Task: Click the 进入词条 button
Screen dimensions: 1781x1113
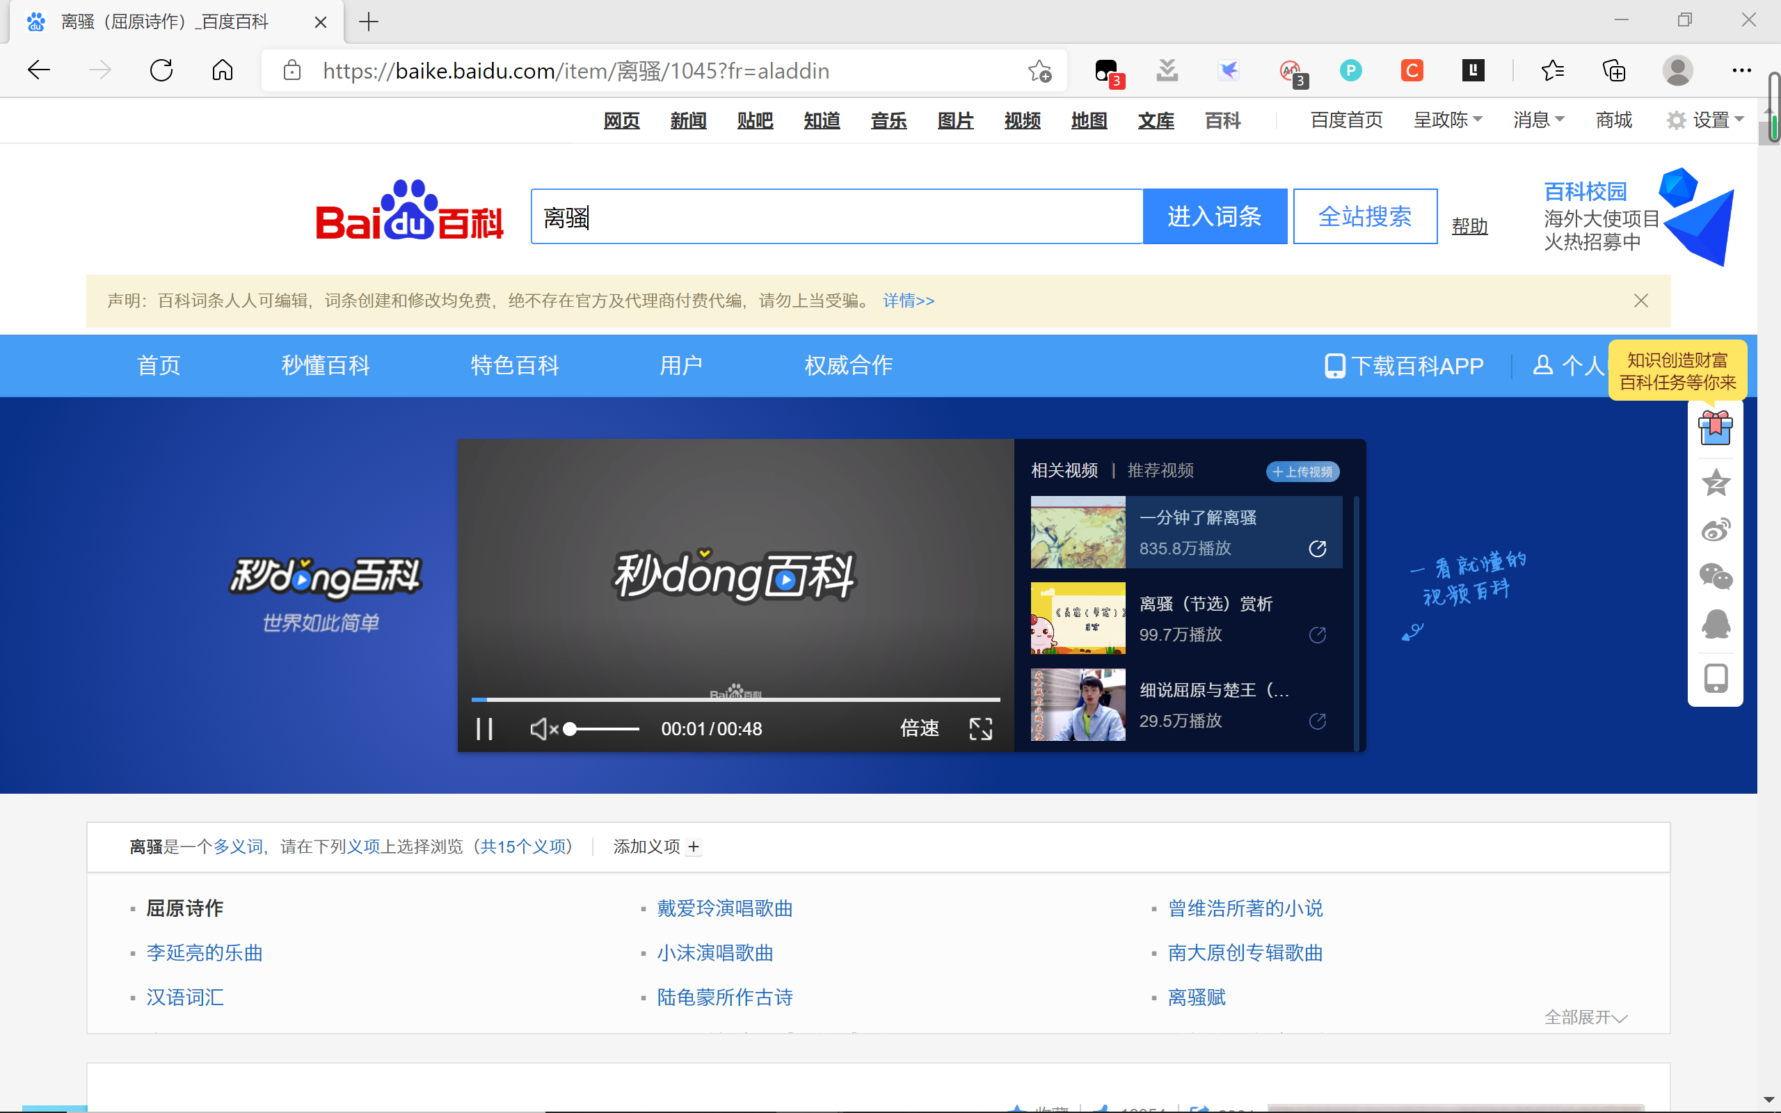Action: coord(1214,216)
